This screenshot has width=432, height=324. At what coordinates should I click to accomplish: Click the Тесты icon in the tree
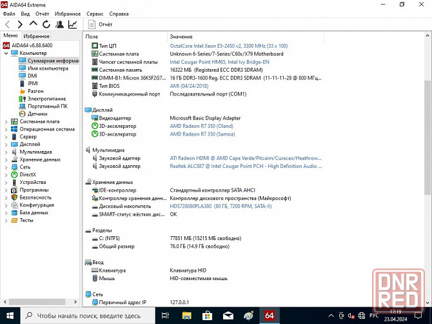click(14, 220)
